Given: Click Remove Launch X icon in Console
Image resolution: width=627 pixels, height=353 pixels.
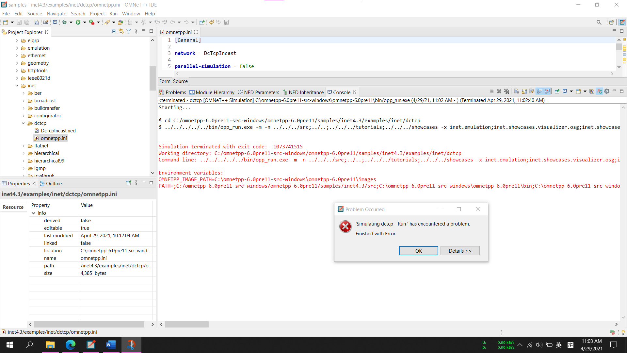Looking at the screenshot, I should [499, 91].
